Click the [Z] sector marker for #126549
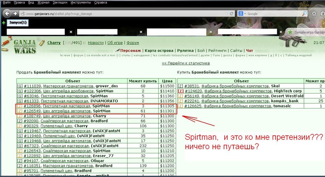This screenshot has height=177, width=325. (20, 111)
